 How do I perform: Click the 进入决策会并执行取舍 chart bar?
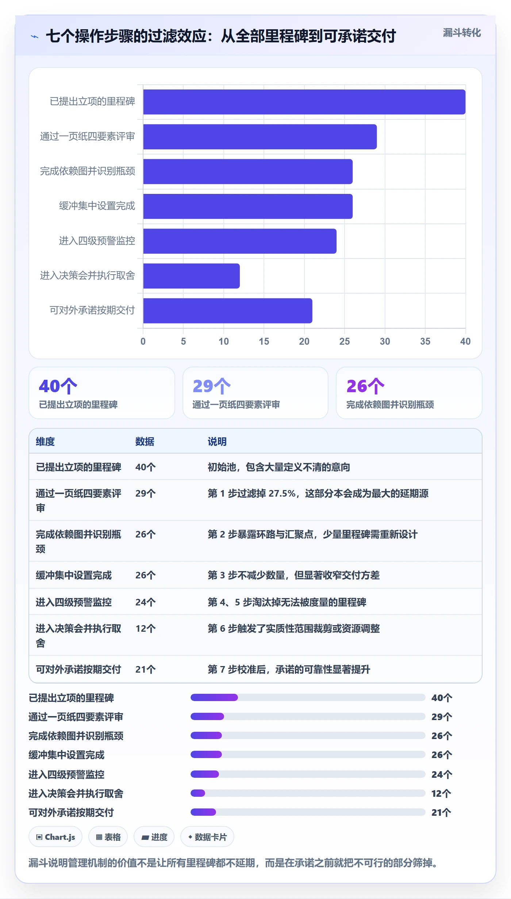coord(191,276)
